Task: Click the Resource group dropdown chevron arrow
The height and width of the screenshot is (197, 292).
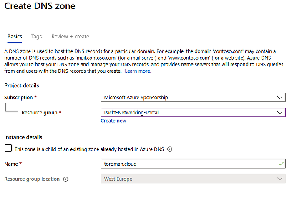Action: [x=280, y=113]
